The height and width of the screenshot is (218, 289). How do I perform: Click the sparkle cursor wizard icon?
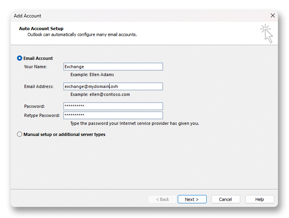click(x=267, y=33)
